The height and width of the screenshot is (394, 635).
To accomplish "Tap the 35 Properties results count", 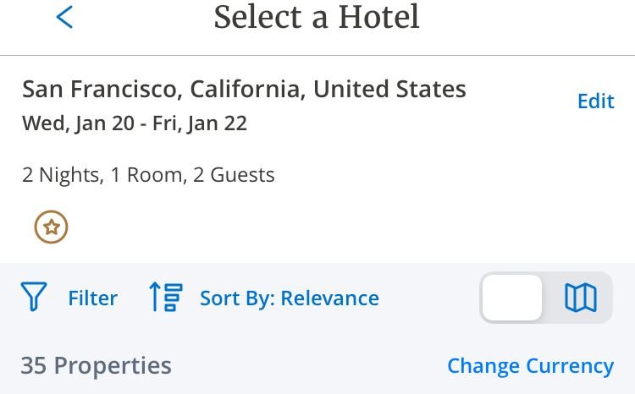I will pos(96,366).
